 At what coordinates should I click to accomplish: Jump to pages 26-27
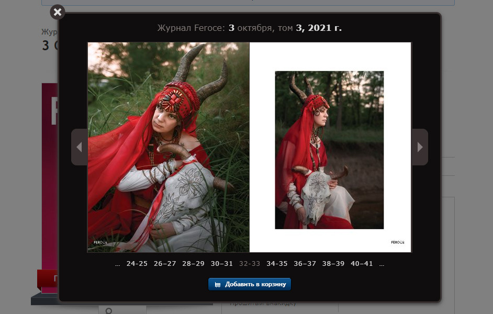point(165,264)
